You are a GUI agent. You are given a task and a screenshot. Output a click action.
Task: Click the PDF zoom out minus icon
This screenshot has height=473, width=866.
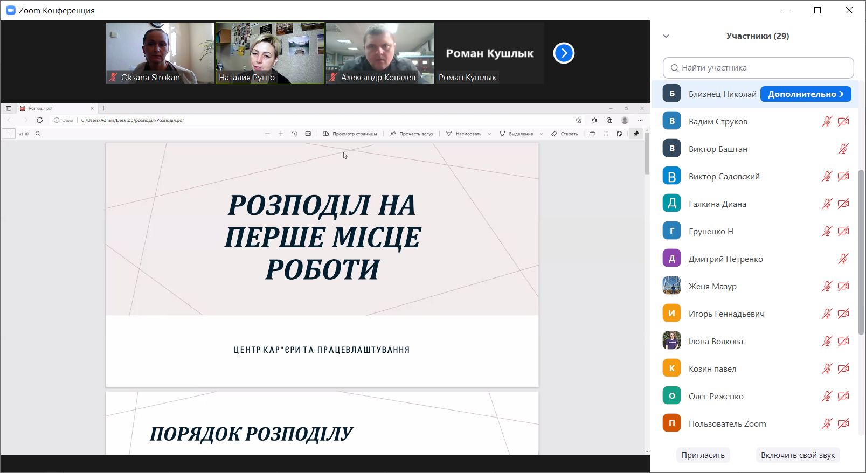click(267, 134)
